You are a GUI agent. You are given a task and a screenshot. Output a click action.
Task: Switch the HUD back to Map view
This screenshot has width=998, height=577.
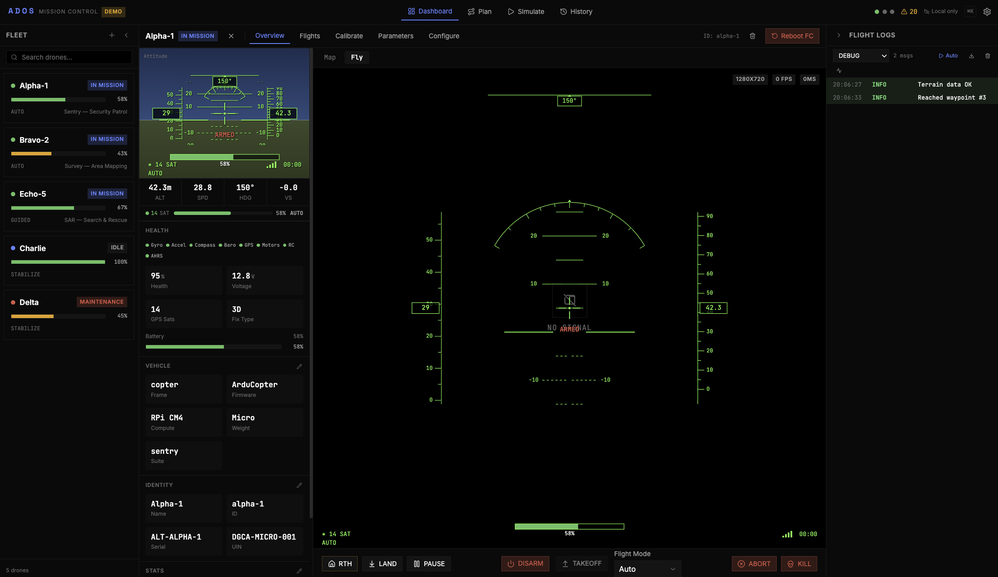pos(330,57)
